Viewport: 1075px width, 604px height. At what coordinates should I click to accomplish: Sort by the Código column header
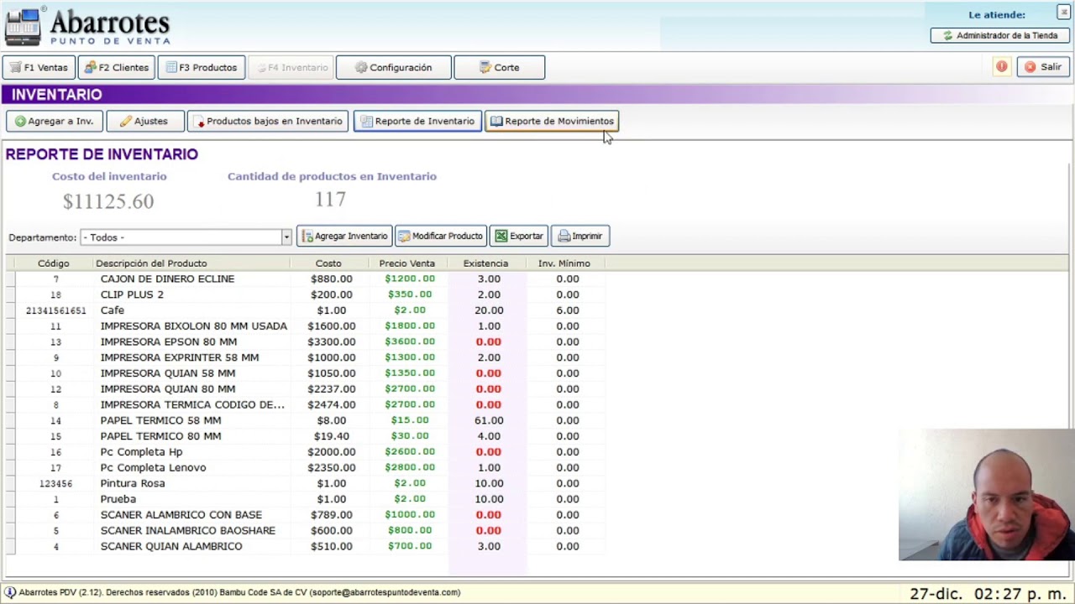[53, 263]
